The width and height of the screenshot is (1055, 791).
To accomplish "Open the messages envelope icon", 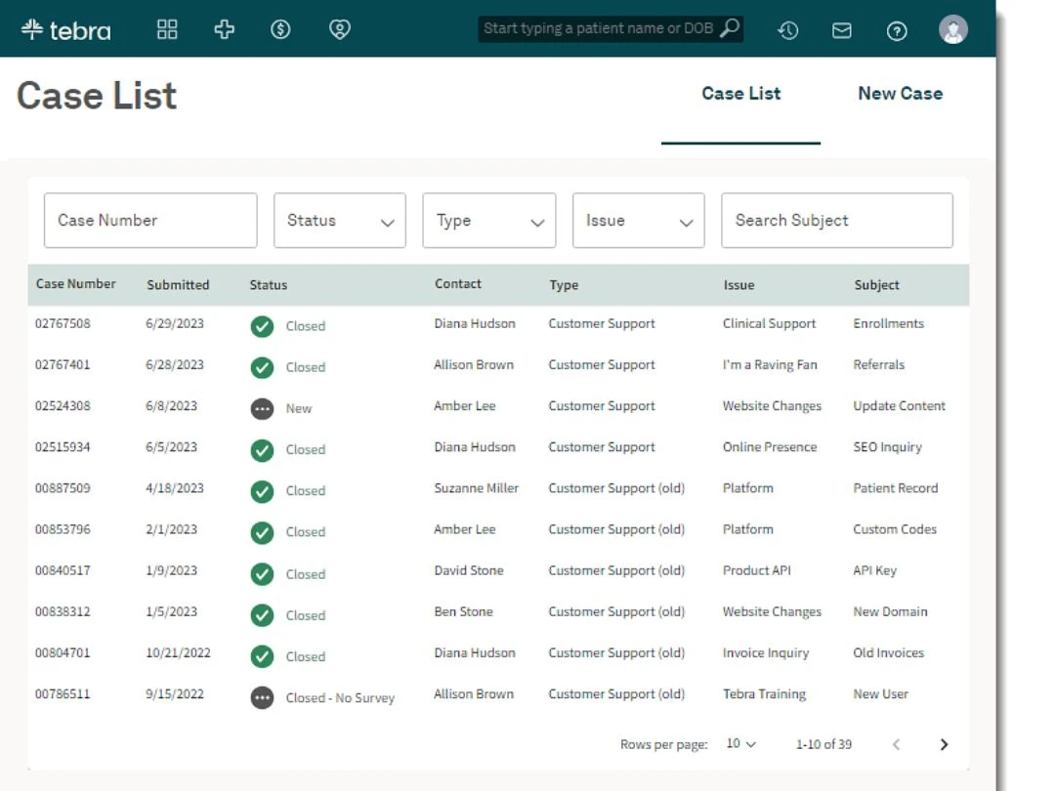I will [x=842, y=30].
